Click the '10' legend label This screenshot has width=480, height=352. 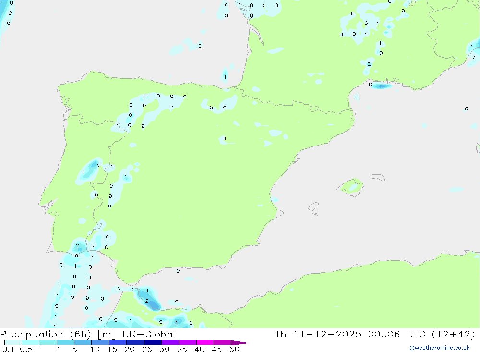tap(95, 349)
